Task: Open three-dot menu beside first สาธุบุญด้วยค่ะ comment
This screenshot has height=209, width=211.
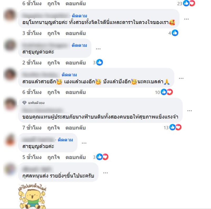Action: coord(98,49)
